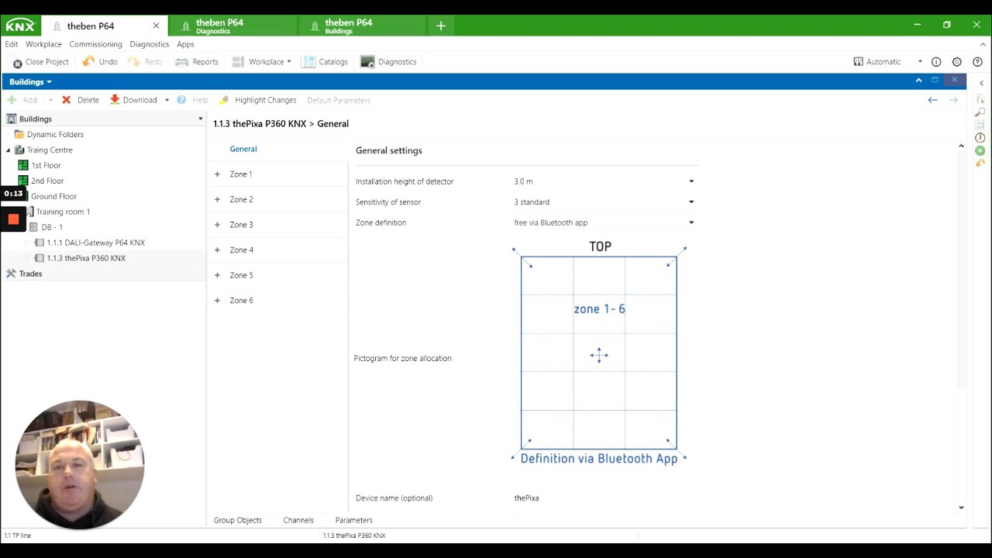Expand Zone 2 parameters
This screenshot has width=992, height=558.
click(217, 199)
